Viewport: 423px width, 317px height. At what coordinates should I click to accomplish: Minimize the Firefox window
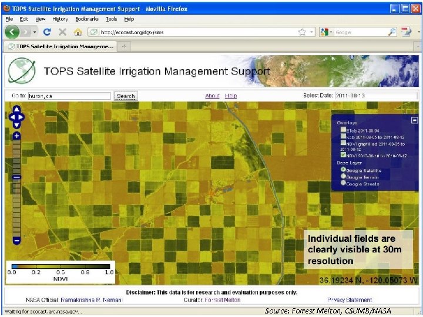394,9
